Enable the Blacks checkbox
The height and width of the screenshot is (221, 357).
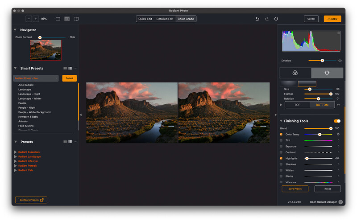click(x=281, y=176)
